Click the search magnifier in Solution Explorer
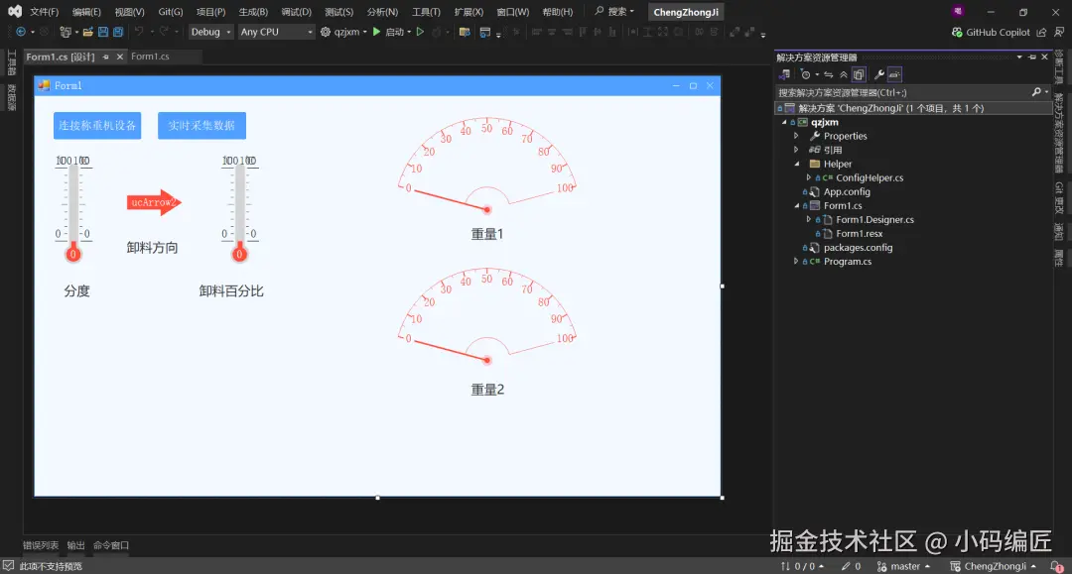 [1036, 92]
